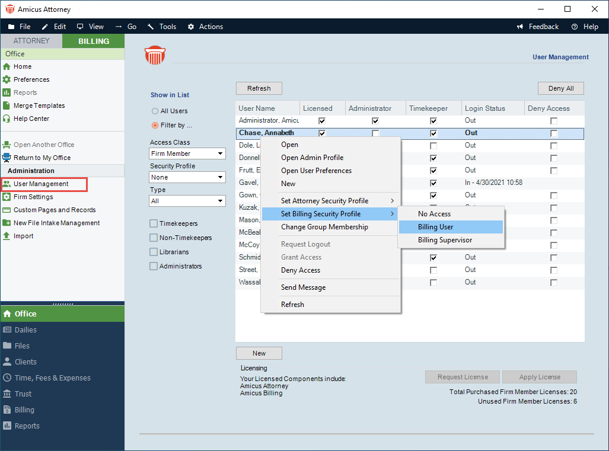
Task: Check the Administrators filter checkbox
Action: [x=154, y=266]
